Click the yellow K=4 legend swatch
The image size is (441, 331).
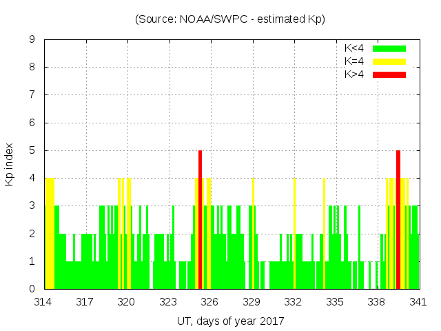click(x=389, y=61)
